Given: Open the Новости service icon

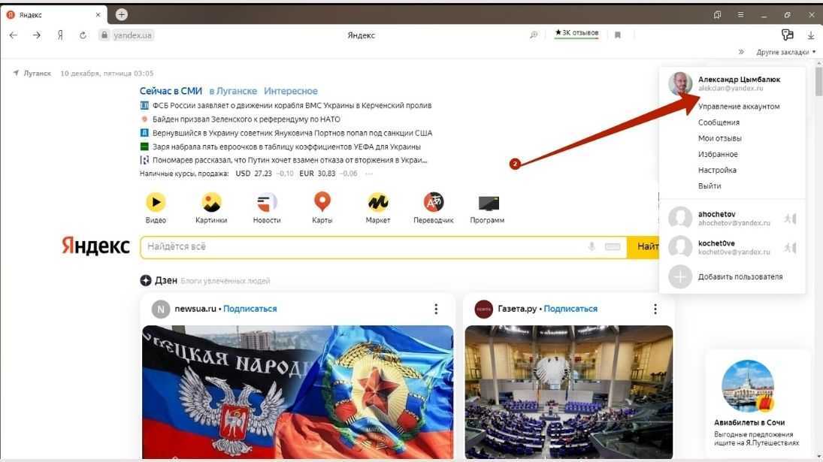Looking at the screenshot, I should [x=267, y=202].
